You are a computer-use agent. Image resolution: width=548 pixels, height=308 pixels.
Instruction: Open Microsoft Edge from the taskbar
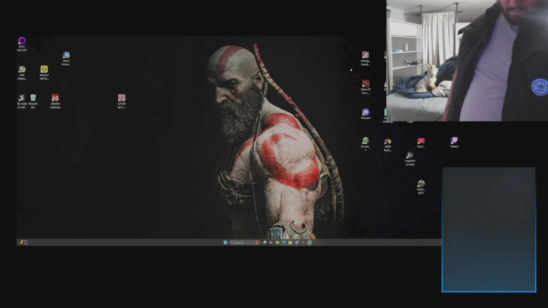[x=284, y=243]
